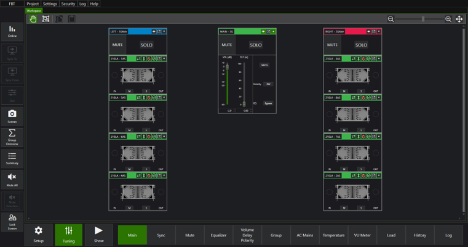Click the Mute All speaker icon
Viewport: 468px width, 247px height.
pos(12,180)
